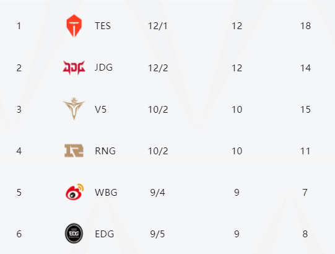The width and height of the screenshot is (335, 254).
Task: Click the WBG Weibo eye logo
Action: pos(74,192)
